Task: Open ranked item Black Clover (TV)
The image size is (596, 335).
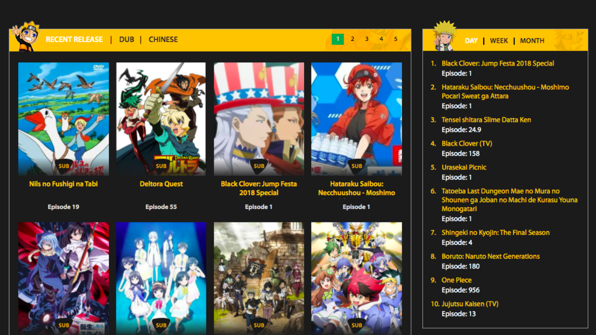Action: (x=467, y=144)
